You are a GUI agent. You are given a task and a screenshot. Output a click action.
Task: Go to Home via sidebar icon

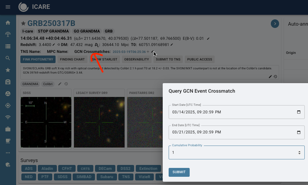pyautogui.click(x=8, y=23)
